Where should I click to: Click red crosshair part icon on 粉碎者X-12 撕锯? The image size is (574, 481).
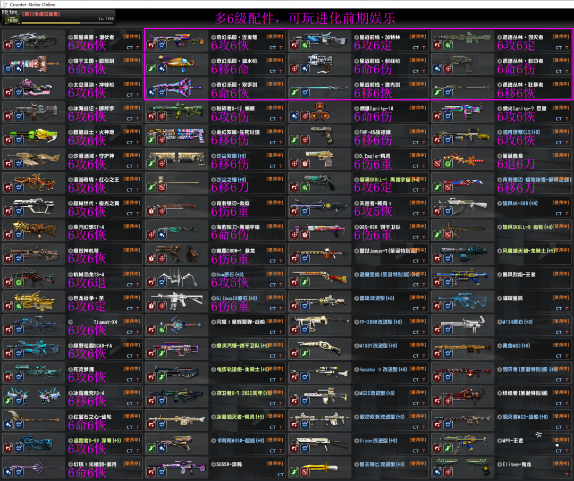coord(162,117)
